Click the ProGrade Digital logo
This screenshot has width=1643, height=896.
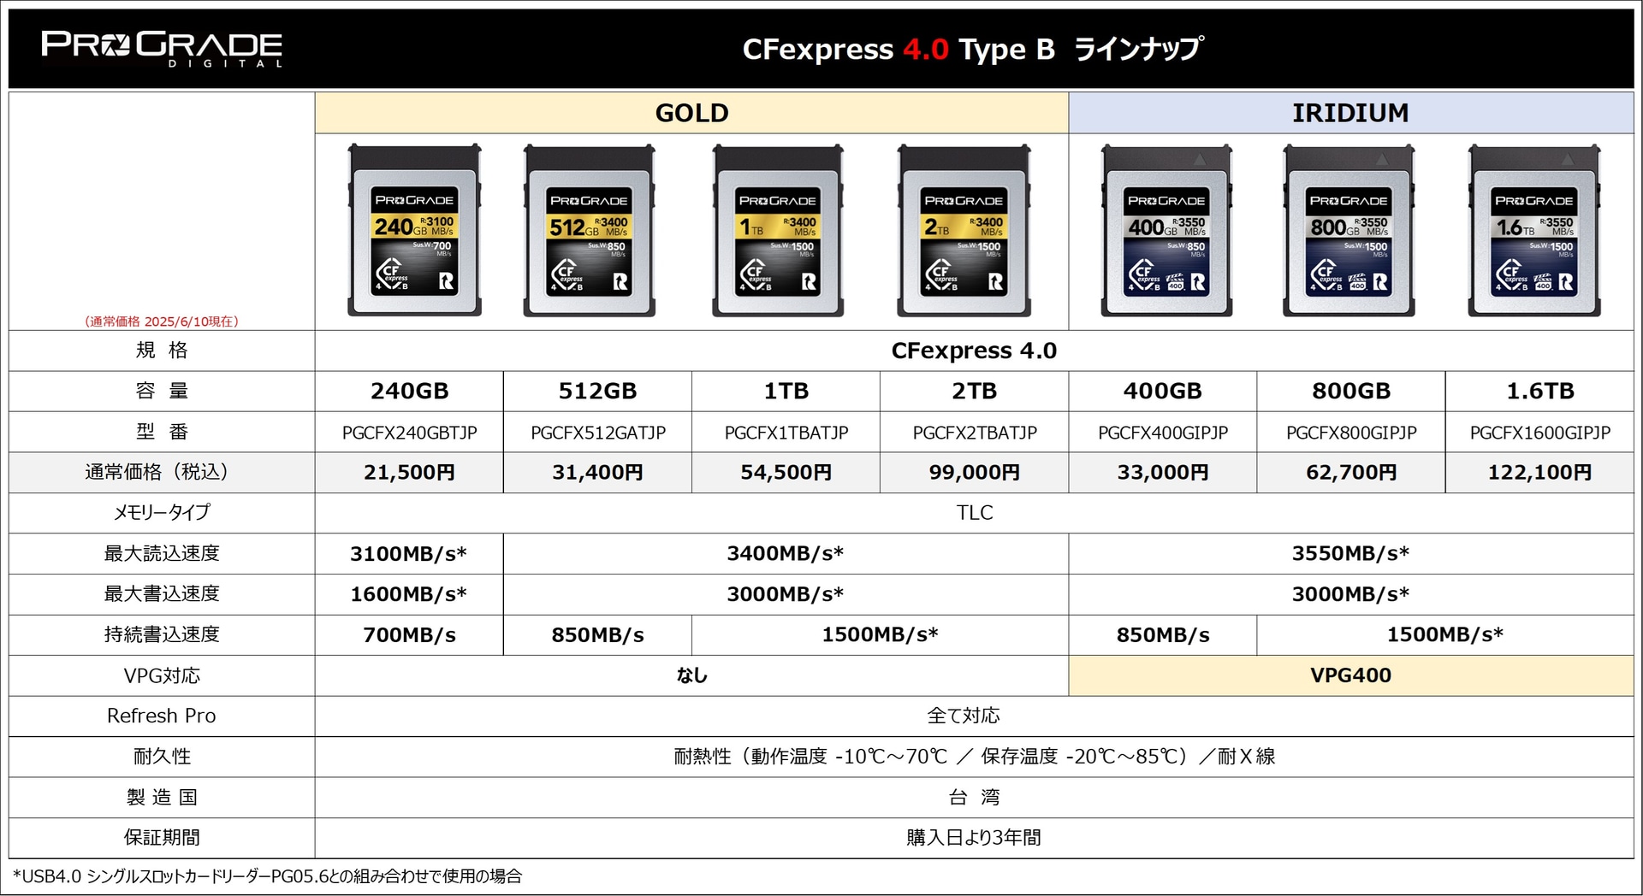(162, 49)
